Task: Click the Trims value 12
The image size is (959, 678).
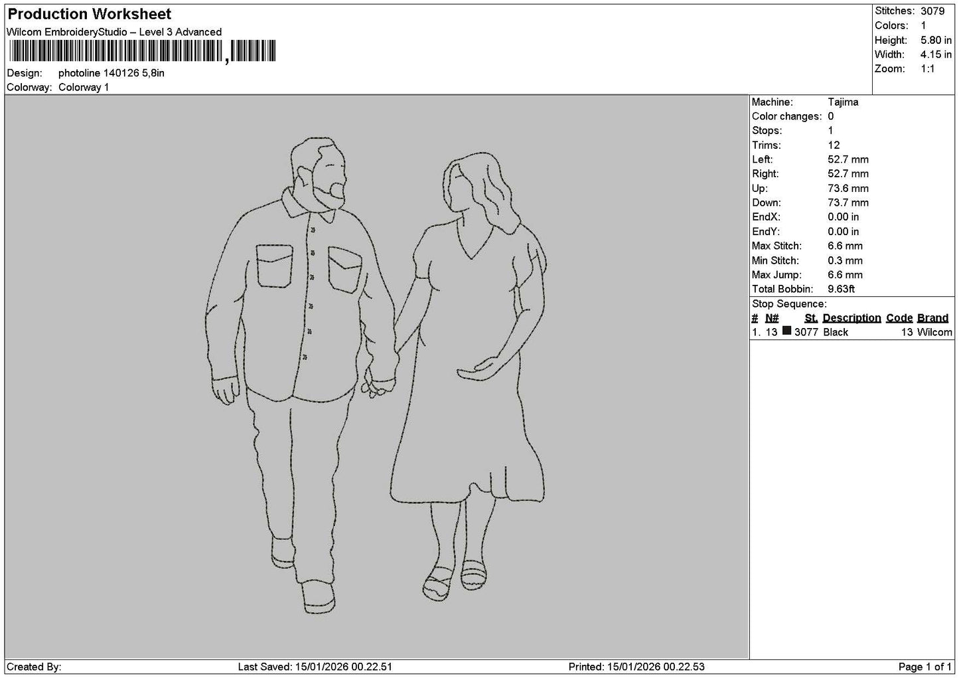Action: coord(834,145)
